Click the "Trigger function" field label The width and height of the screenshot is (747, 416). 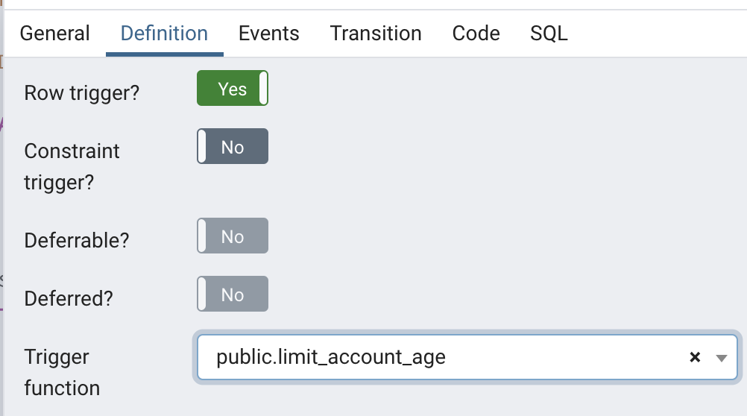(62, 372)
